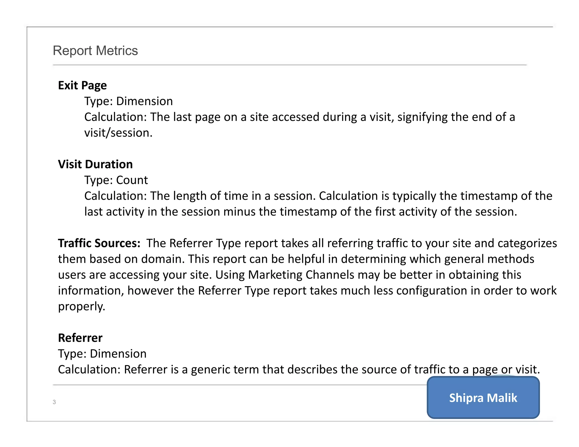Click the Visit Duration heading
The width and height of the screenshot is (579, 447).
pyautogui.click(x=95, y=164)
